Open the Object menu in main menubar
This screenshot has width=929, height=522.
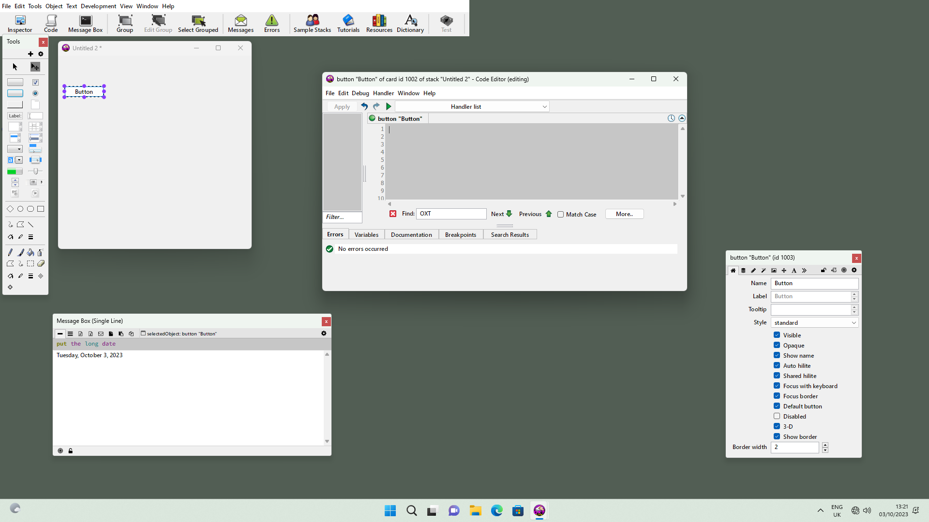pos(54,6)
